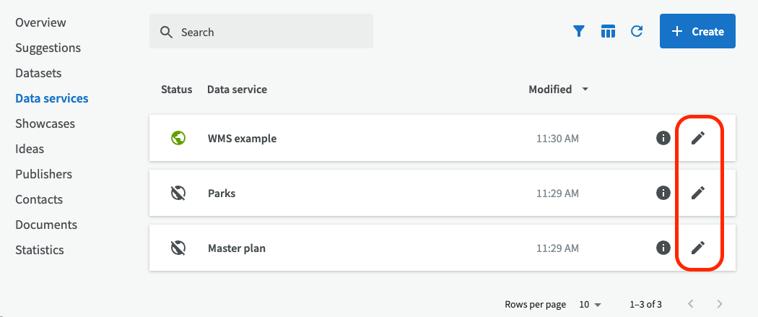
Task: Click the filter funnel icon
Action: (x=578, y=31)
